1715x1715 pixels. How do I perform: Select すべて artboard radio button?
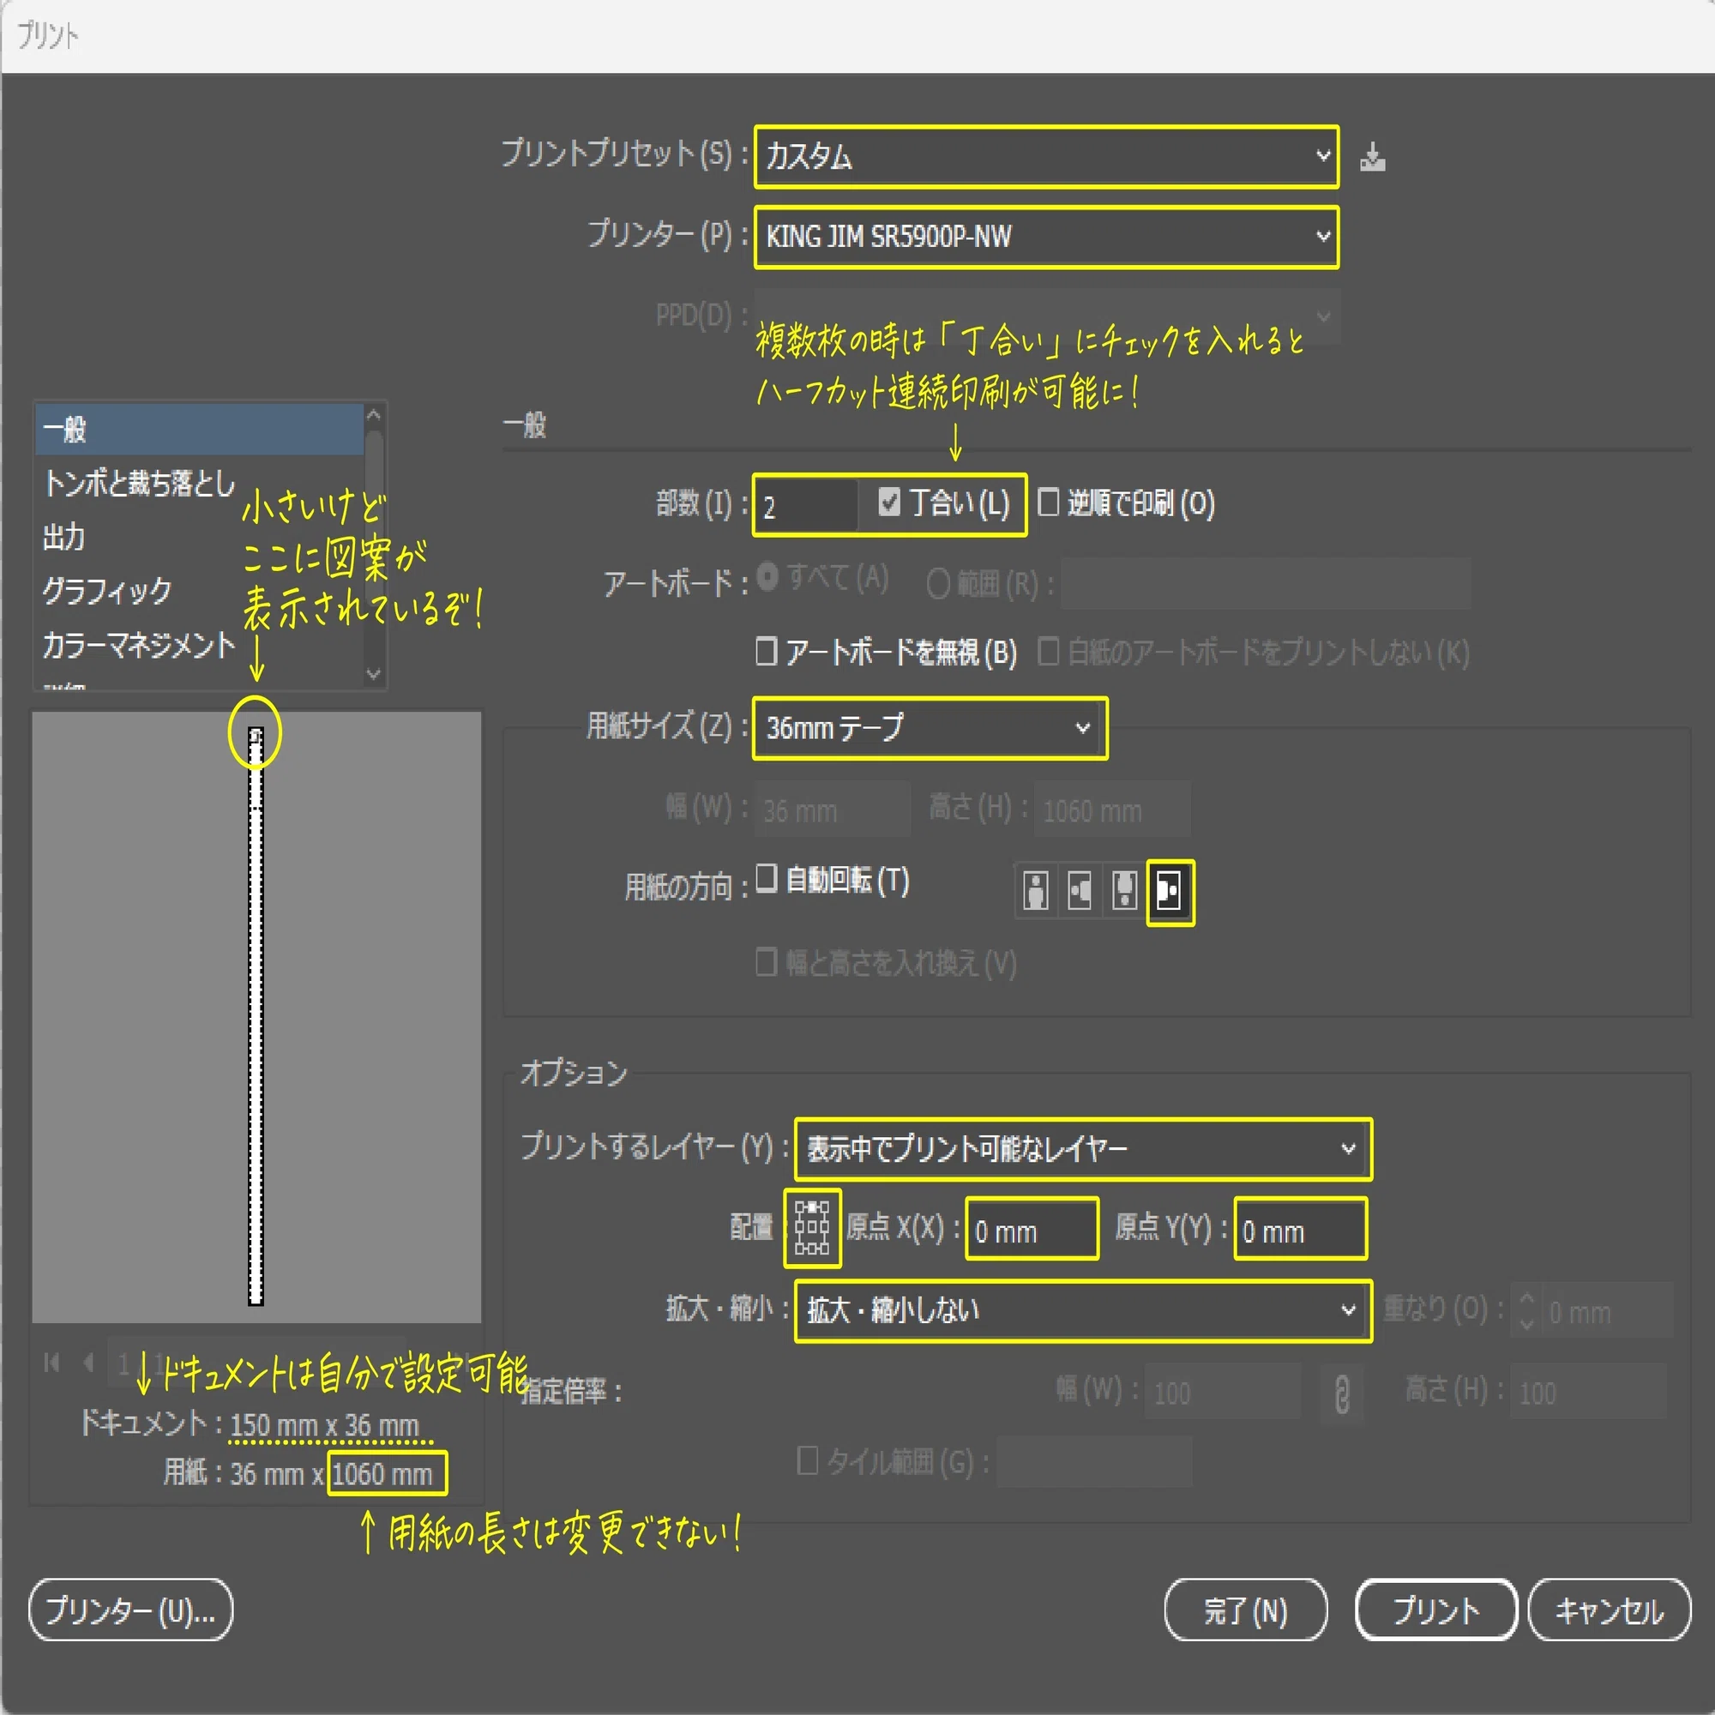767,577
